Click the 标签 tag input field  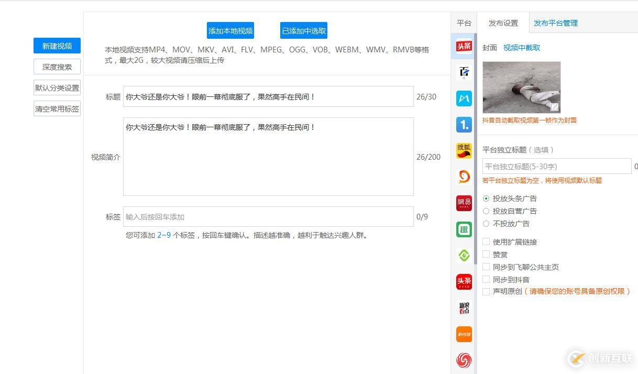(x=268, y=216)
